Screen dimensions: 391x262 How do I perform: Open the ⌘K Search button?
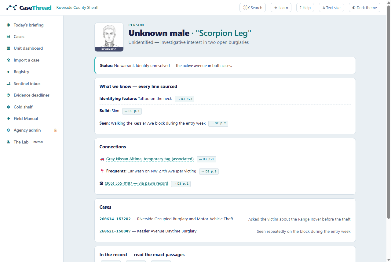coord(253,8)
